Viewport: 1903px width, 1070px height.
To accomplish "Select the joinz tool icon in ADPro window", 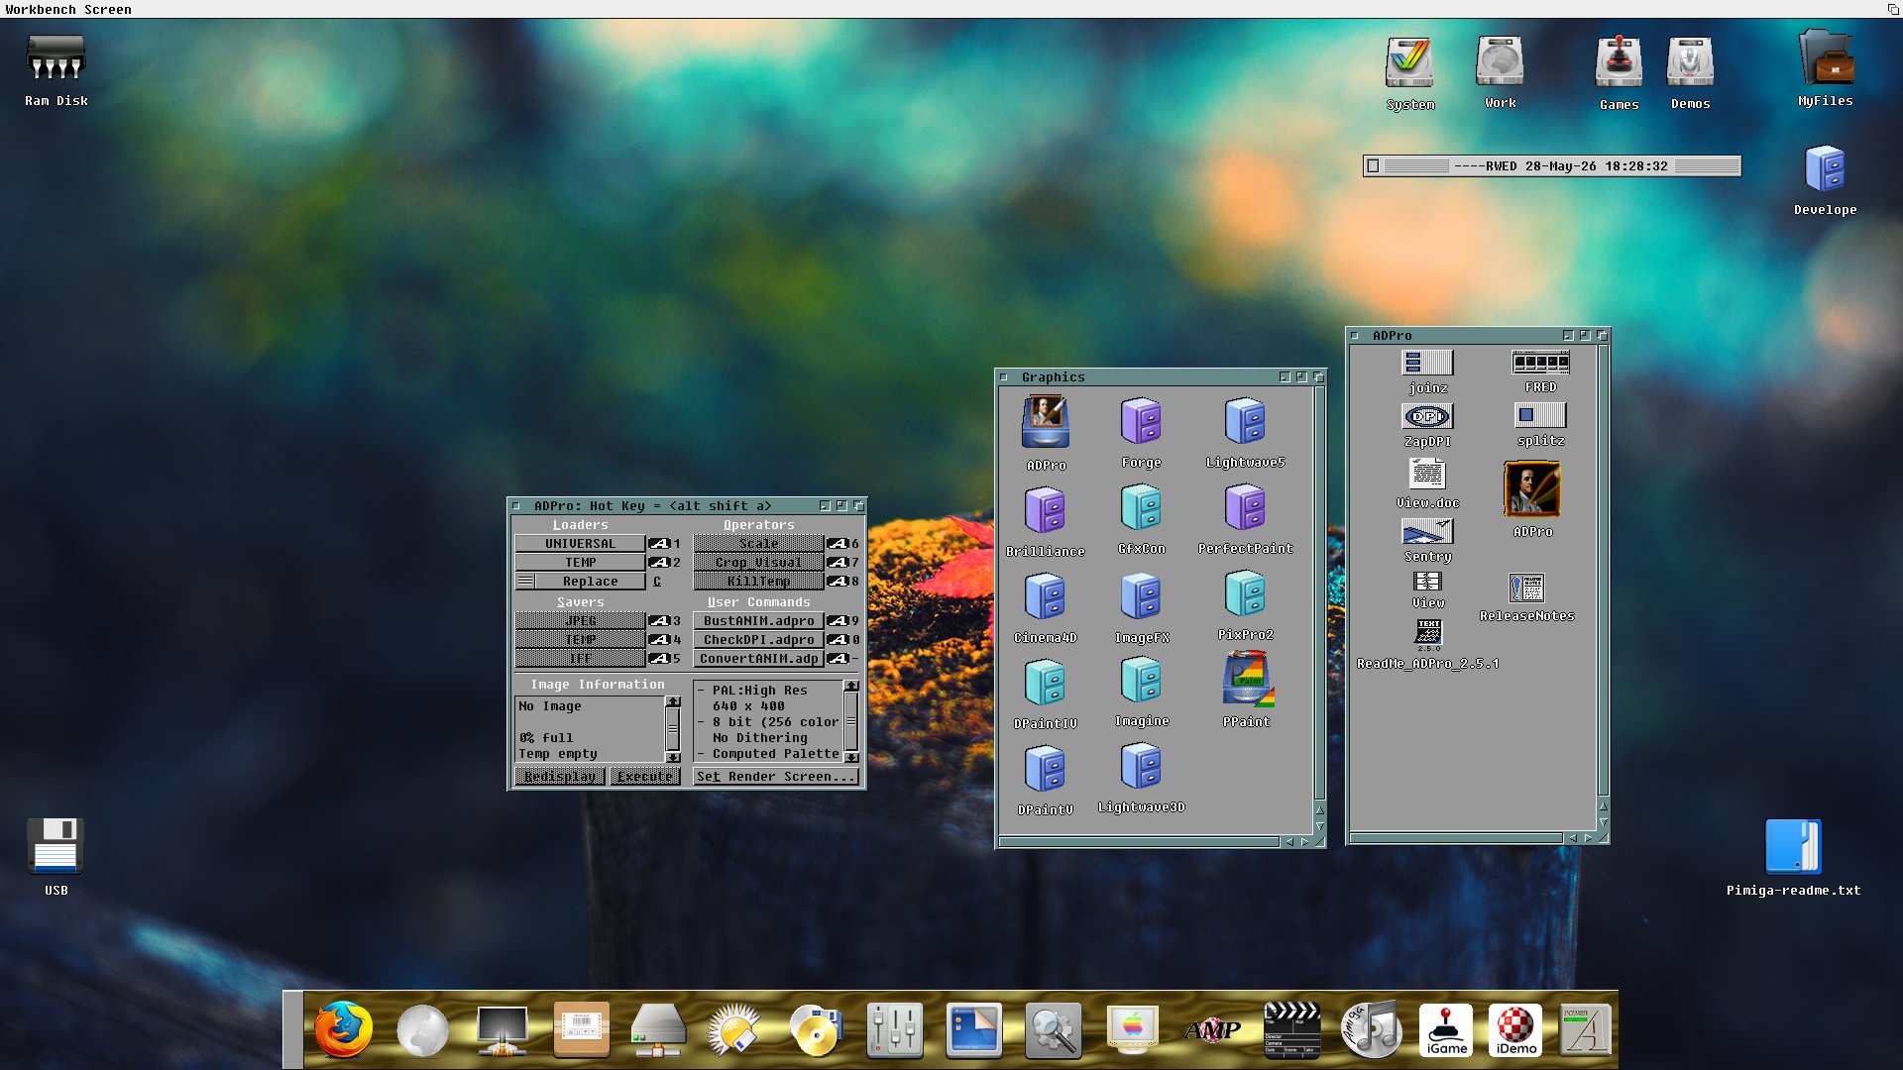I will click(1427, 363).
